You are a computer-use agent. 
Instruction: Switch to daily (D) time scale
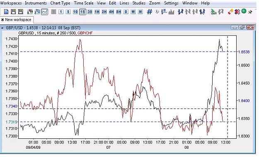pos(126,12)
